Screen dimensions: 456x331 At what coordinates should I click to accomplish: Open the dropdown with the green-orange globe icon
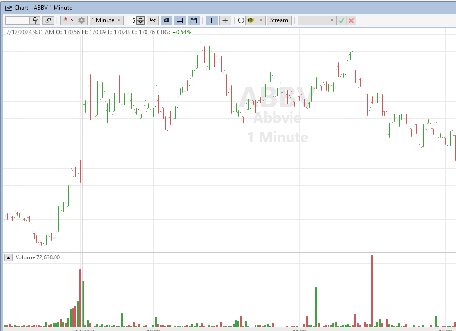(x=255, y=20)
